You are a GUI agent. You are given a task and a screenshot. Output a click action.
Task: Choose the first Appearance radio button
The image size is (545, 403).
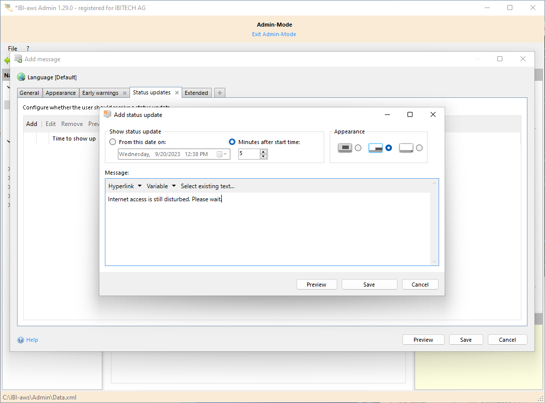358,148
